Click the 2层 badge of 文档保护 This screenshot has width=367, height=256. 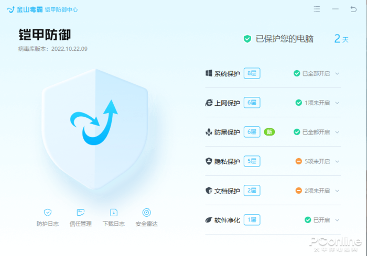(x=252, y=191)
